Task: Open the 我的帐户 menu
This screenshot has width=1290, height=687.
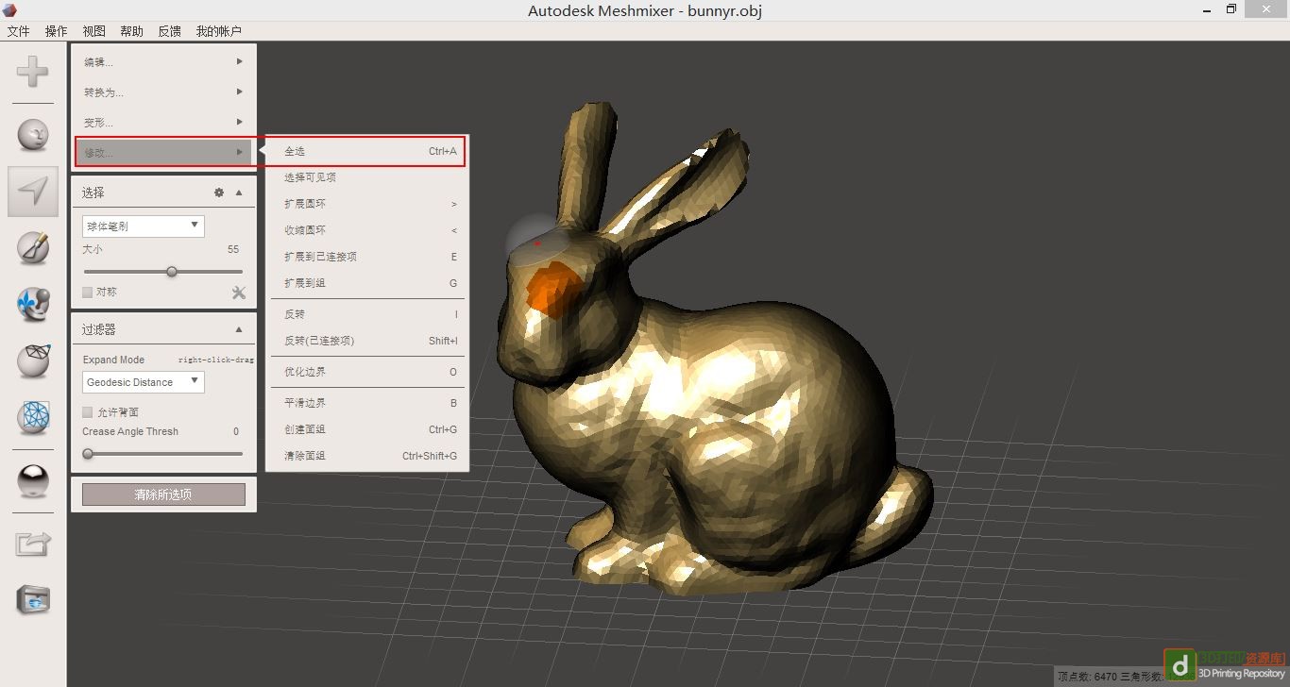Action: (x=219, y=31)
